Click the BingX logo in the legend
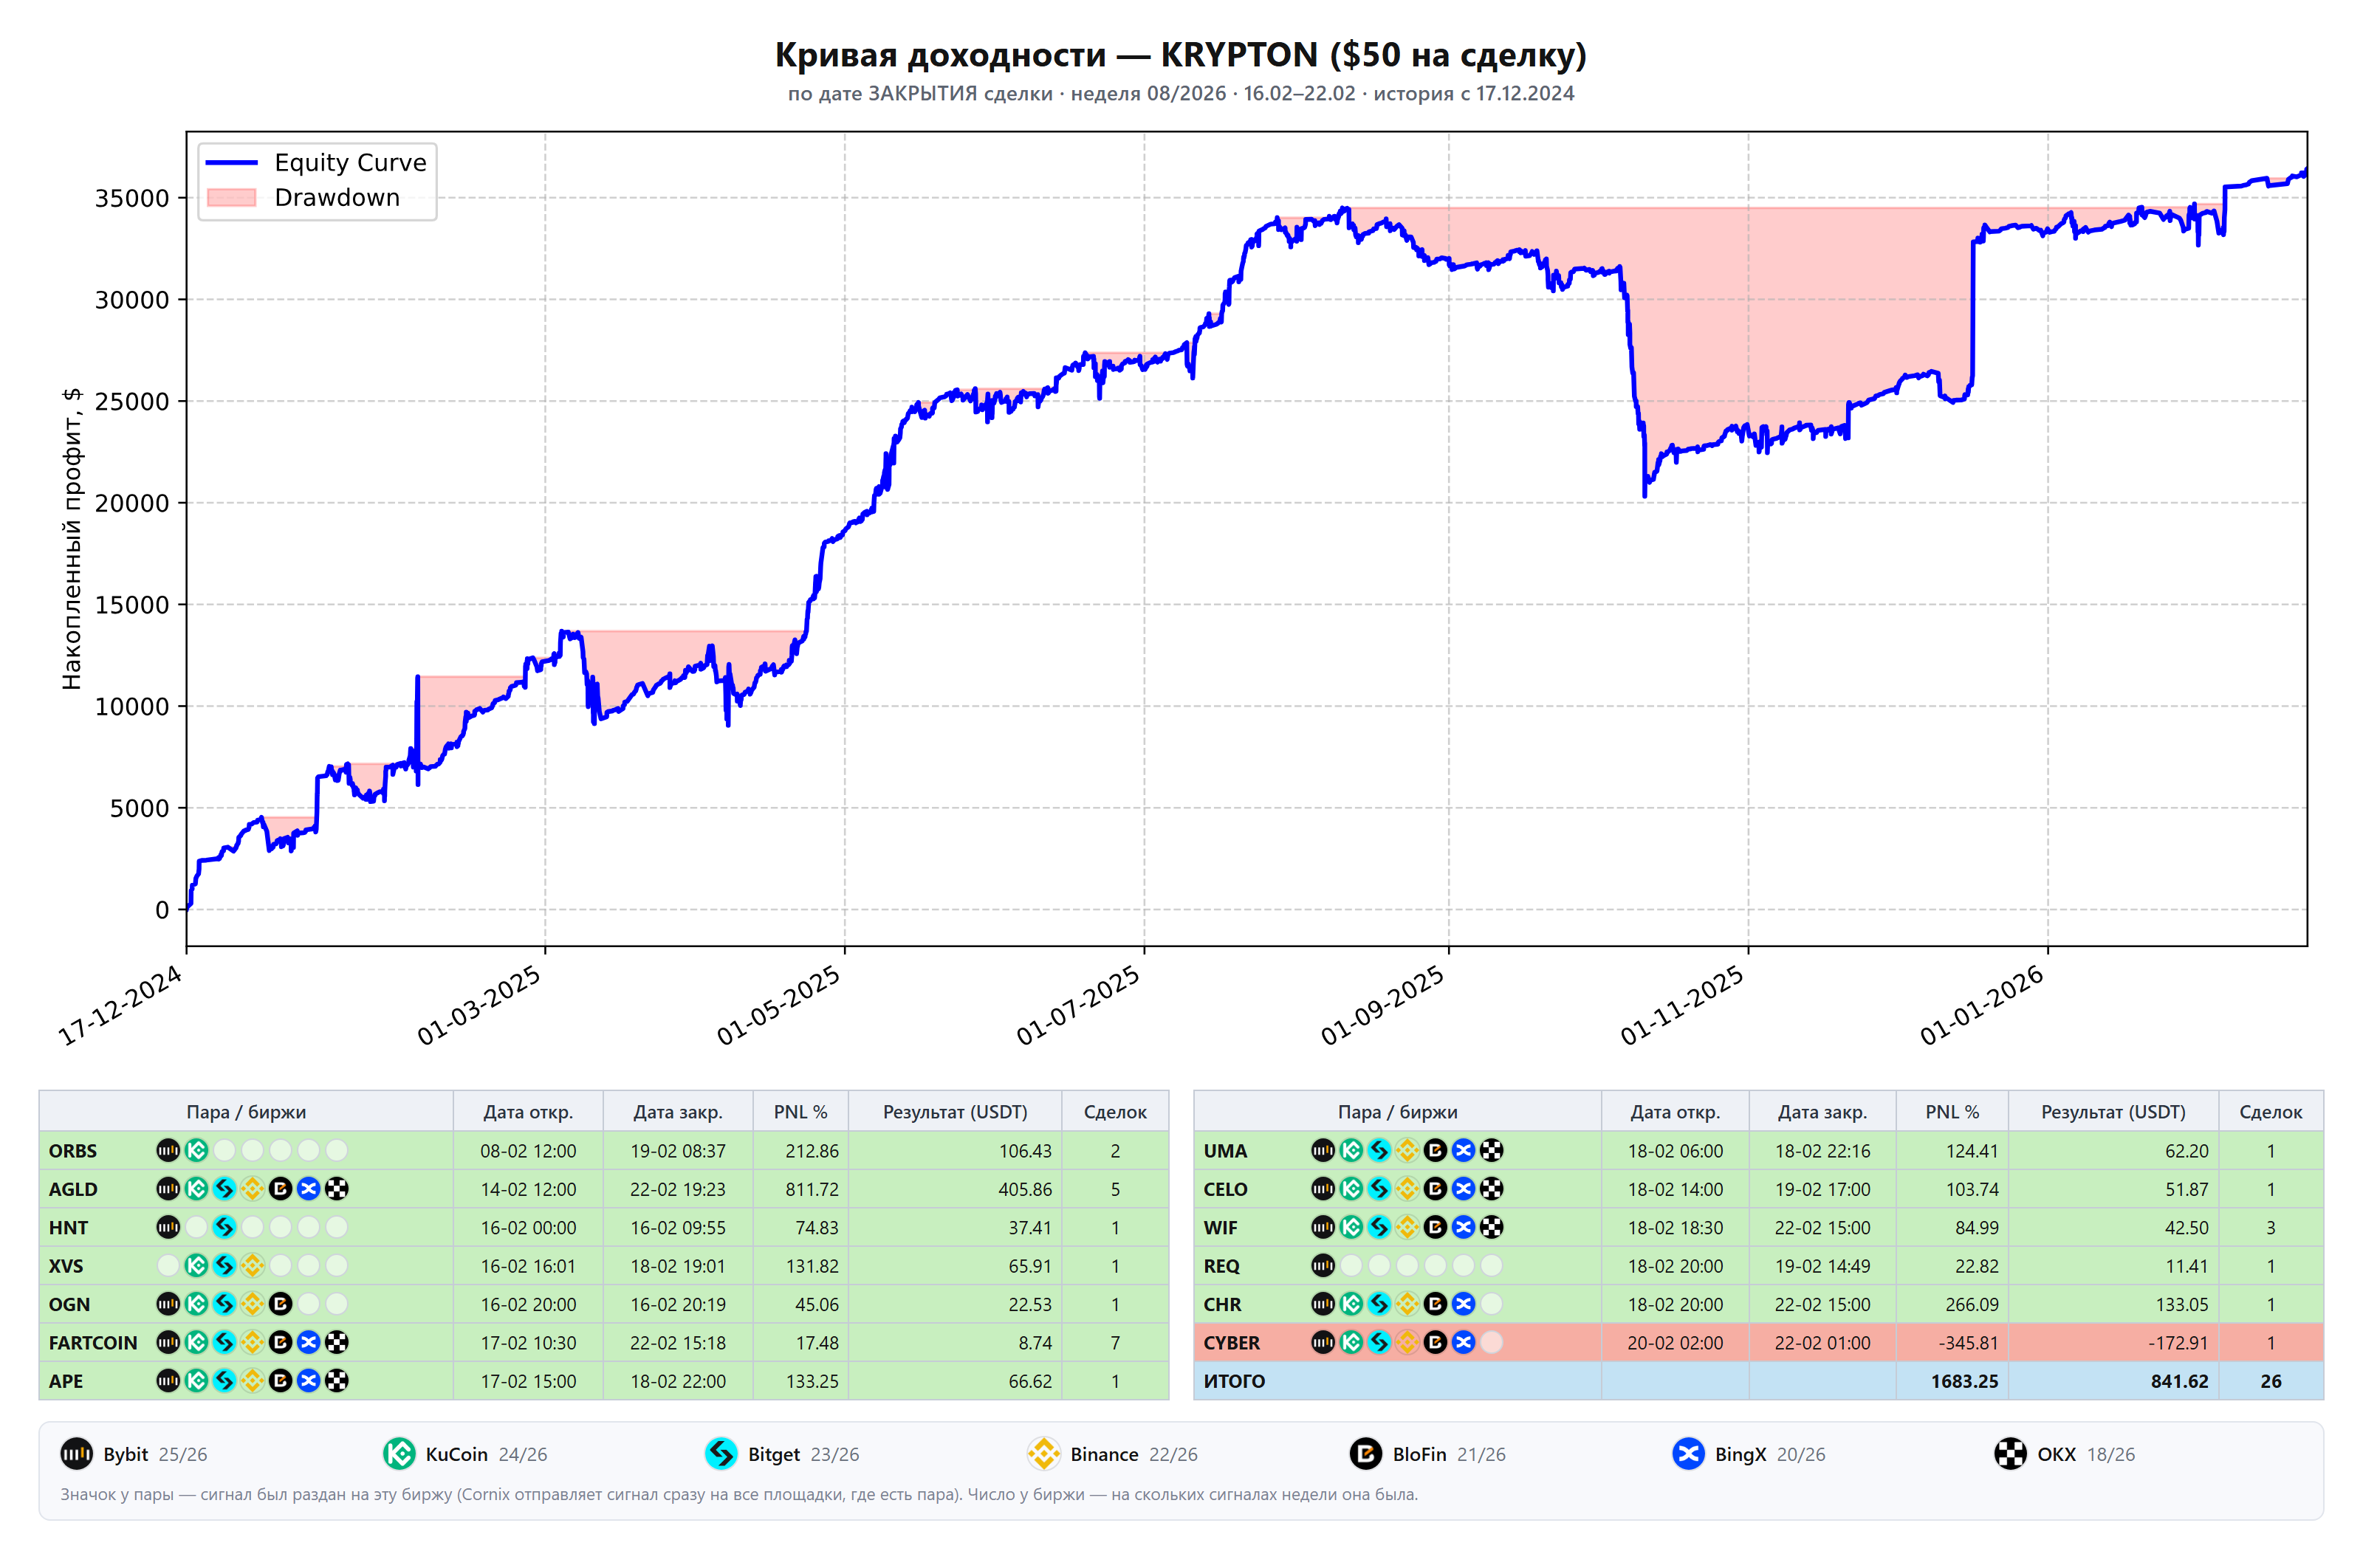Viewport: 2363px width, 1568px height. 1689,1453
